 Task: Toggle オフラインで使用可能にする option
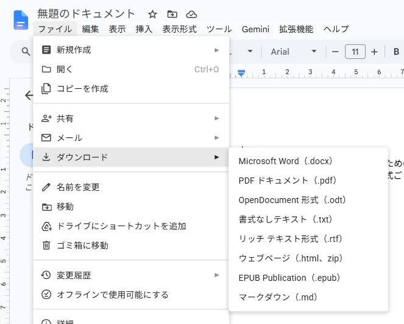(x=131, y=294)
